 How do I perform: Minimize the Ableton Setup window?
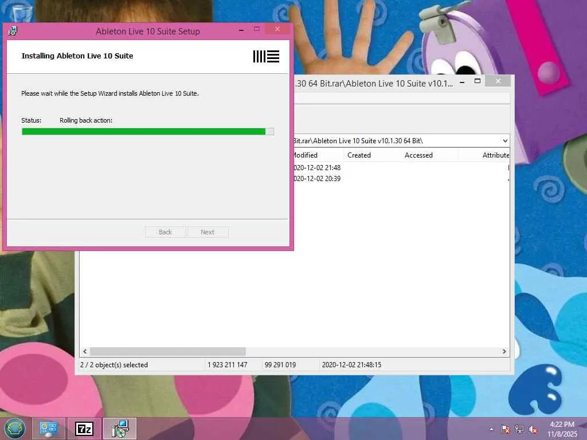pos(241,30)
